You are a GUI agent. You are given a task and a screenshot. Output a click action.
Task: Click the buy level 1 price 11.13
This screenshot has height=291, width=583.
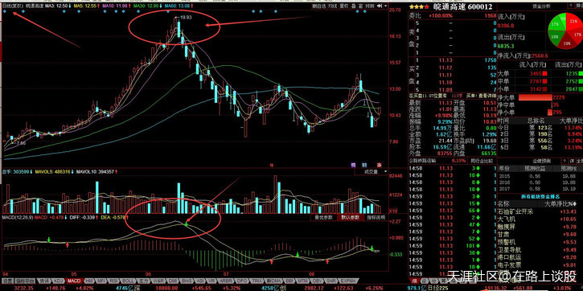point(445,59)
